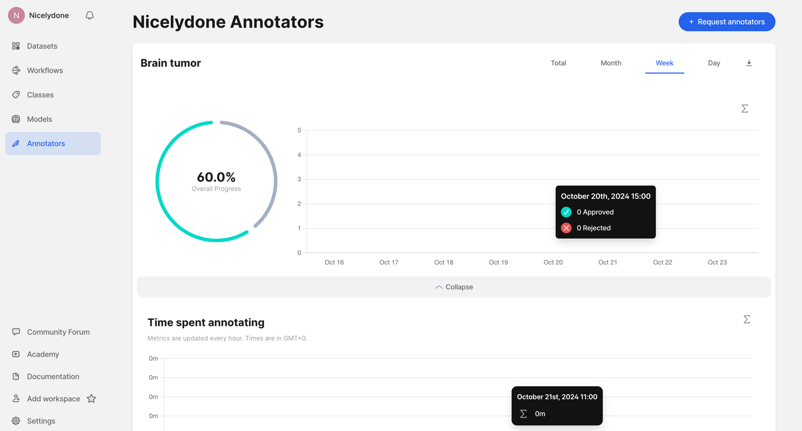
Task: Click the Oct 18 axis label
Action: [443, 262]
